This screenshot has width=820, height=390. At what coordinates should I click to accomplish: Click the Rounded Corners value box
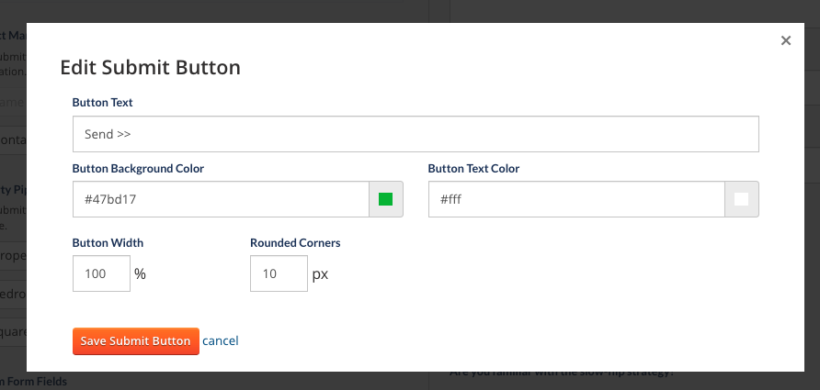click(x=279, y=273)
